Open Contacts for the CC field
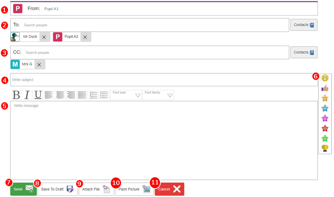Viewport: 334px width, 197px height. coord(304,52)
